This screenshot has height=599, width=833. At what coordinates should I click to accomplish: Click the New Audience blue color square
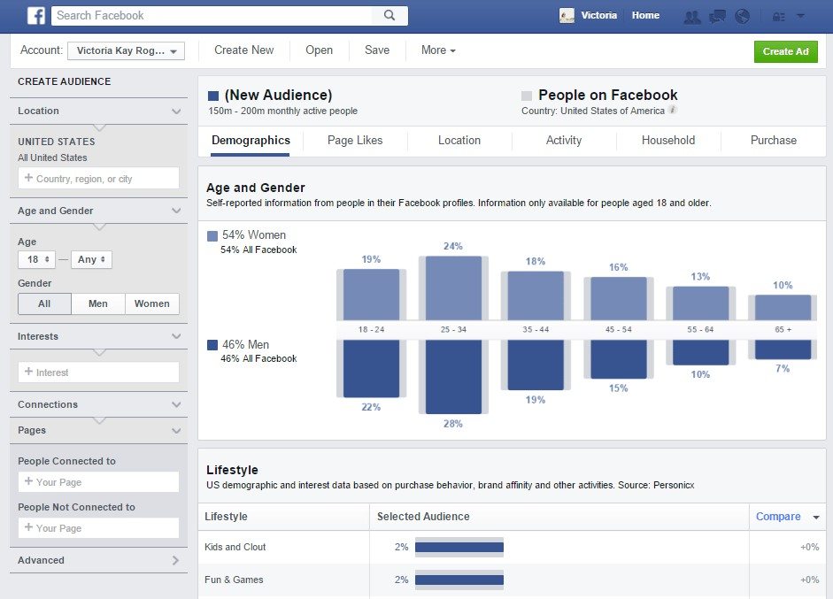213,96
